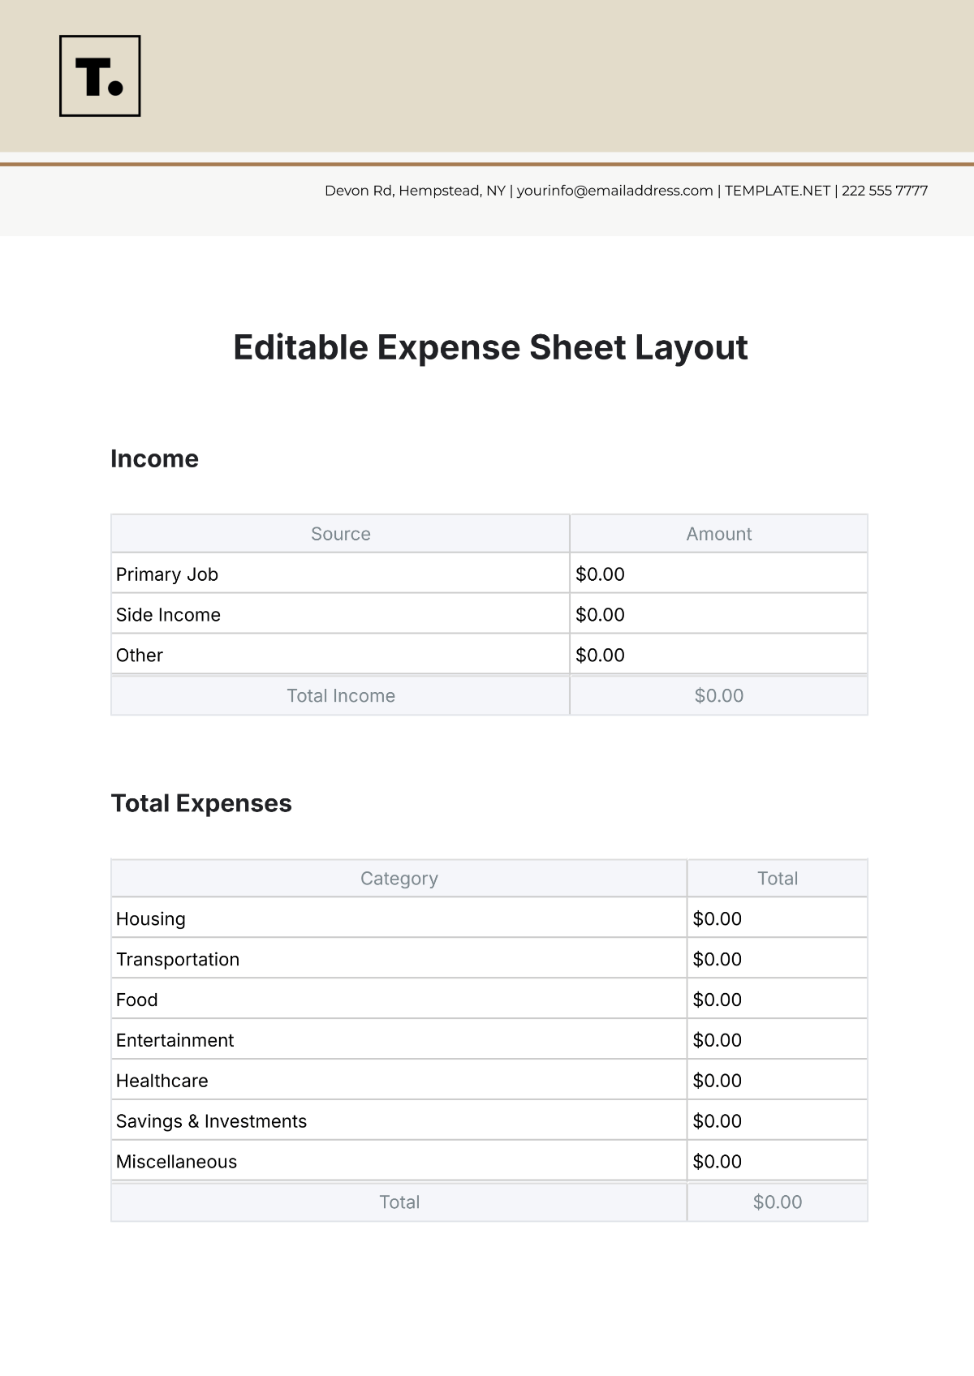The width and height of the screenshot is (974, 1376).
Task: Edit the Housing total cell
Action: click(777, 919)
